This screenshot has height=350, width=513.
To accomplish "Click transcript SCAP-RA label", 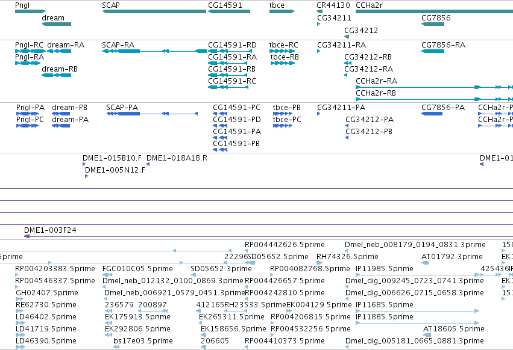I will (118, 45).
